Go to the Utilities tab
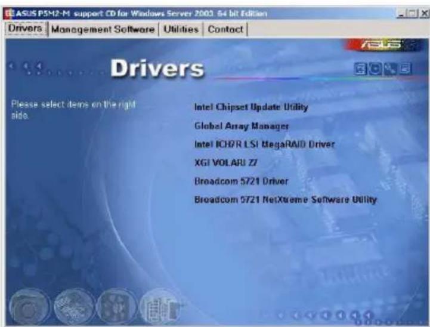 pos(181,29)
